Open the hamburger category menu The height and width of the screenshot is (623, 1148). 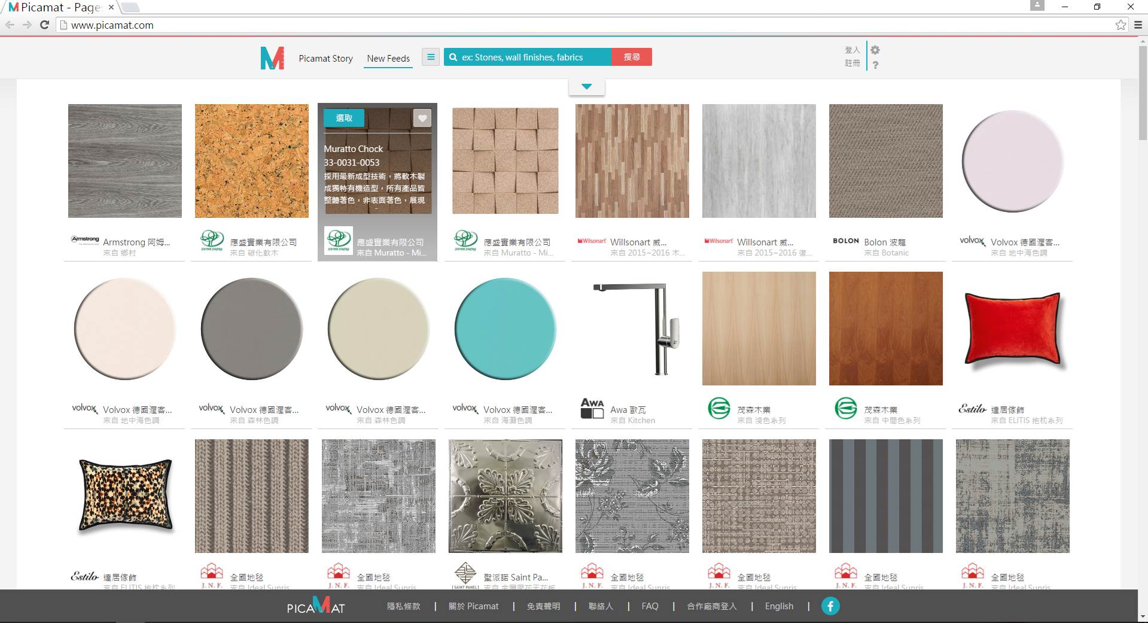coord(431,57)
